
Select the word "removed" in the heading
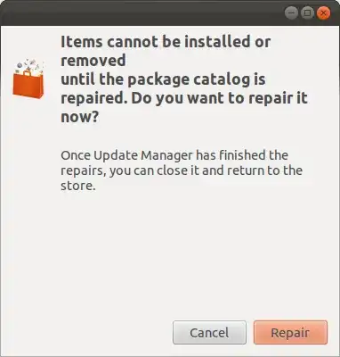[x=93, y=61]
